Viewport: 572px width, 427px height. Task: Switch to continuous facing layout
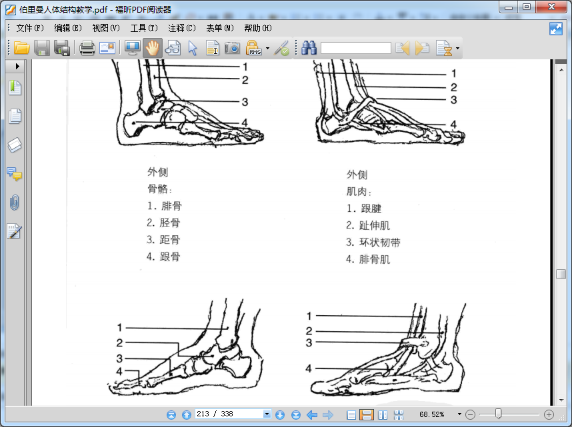[399, 414]
